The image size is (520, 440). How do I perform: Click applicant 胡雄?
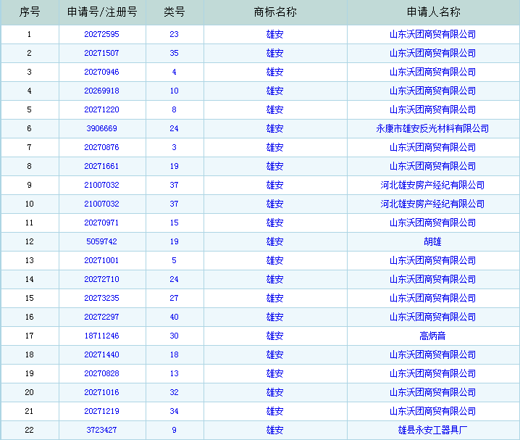432,241
